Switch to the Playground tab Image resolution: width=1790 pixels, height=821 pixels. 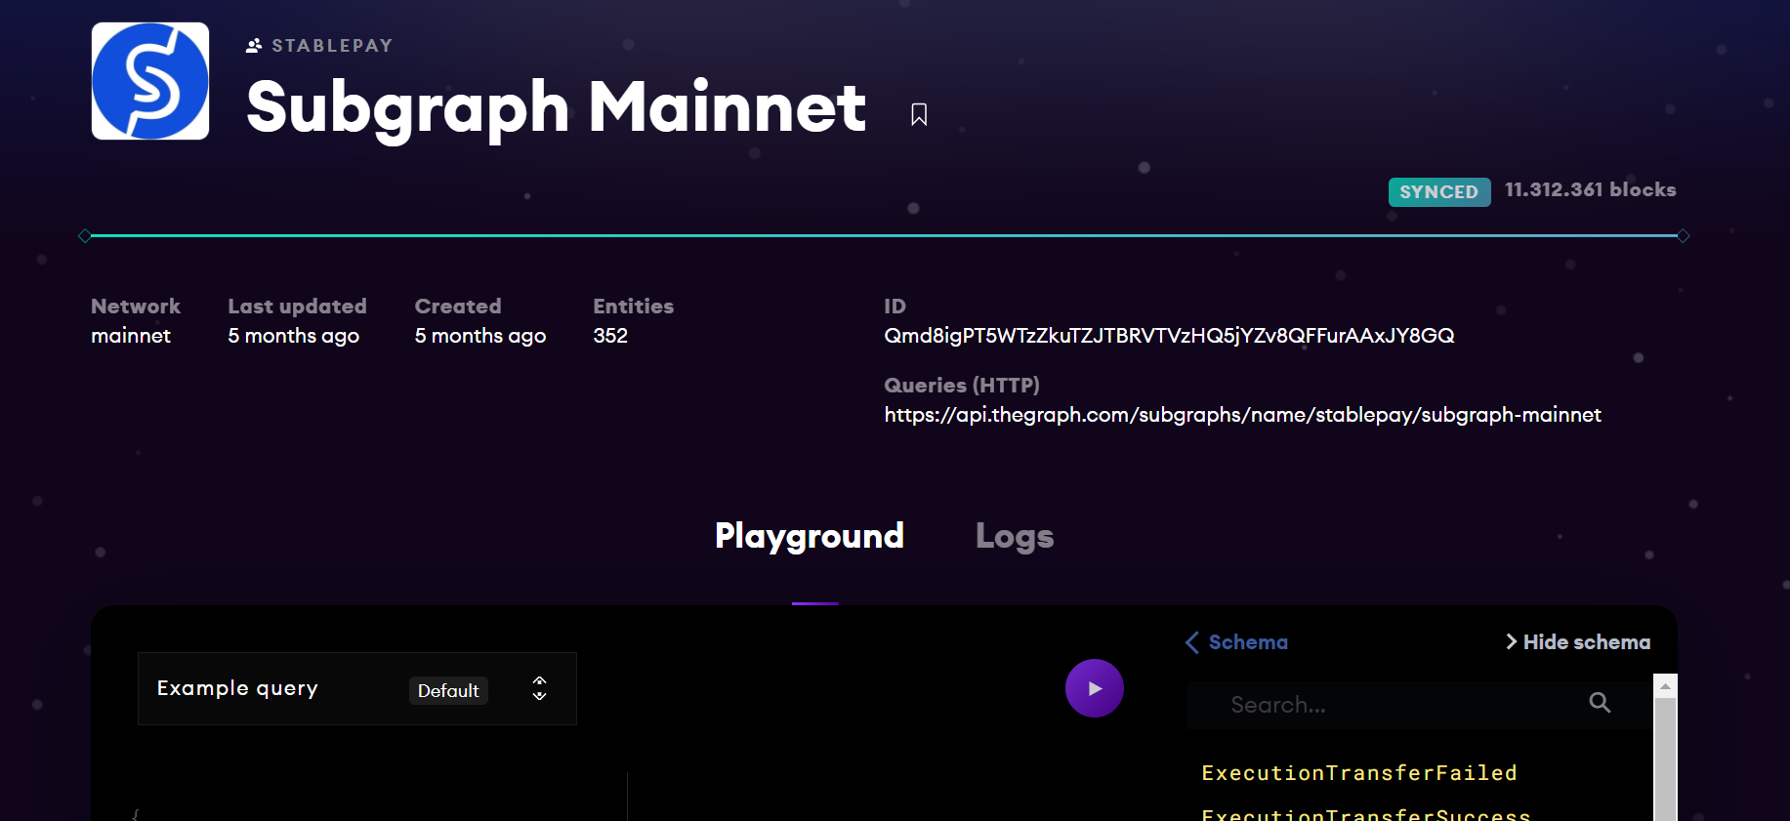pos(810,536)
